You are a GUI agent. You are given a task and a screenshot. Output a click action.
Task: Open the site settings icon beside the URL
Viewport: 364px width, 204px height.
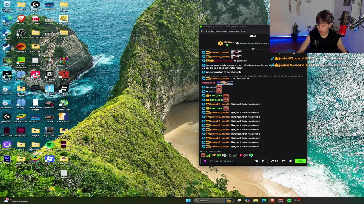click(202, 31)
